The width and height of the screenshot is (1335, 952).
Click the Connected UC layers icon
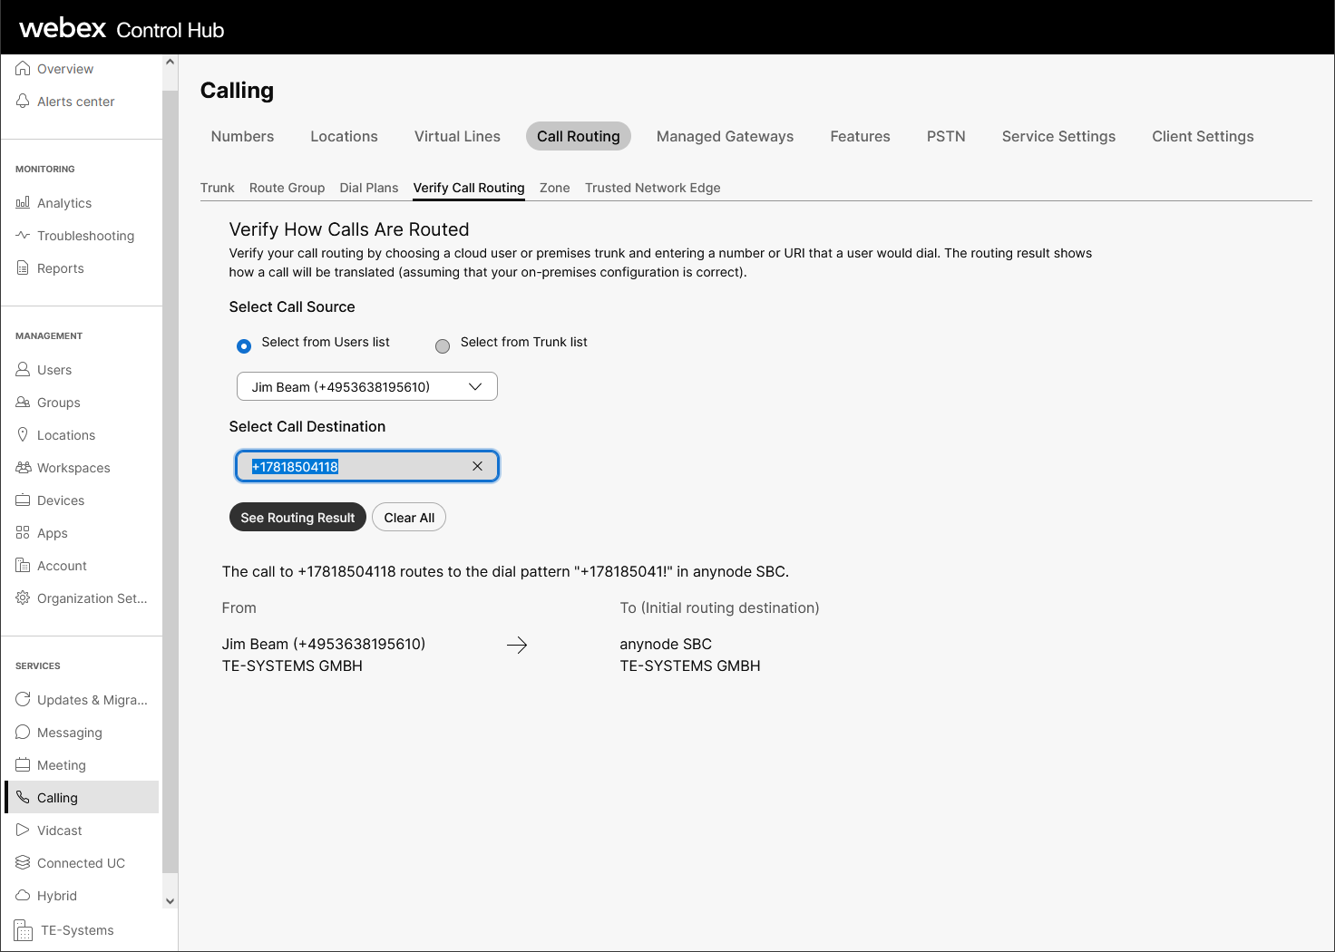pyautogui.click(x=23, y=863)
